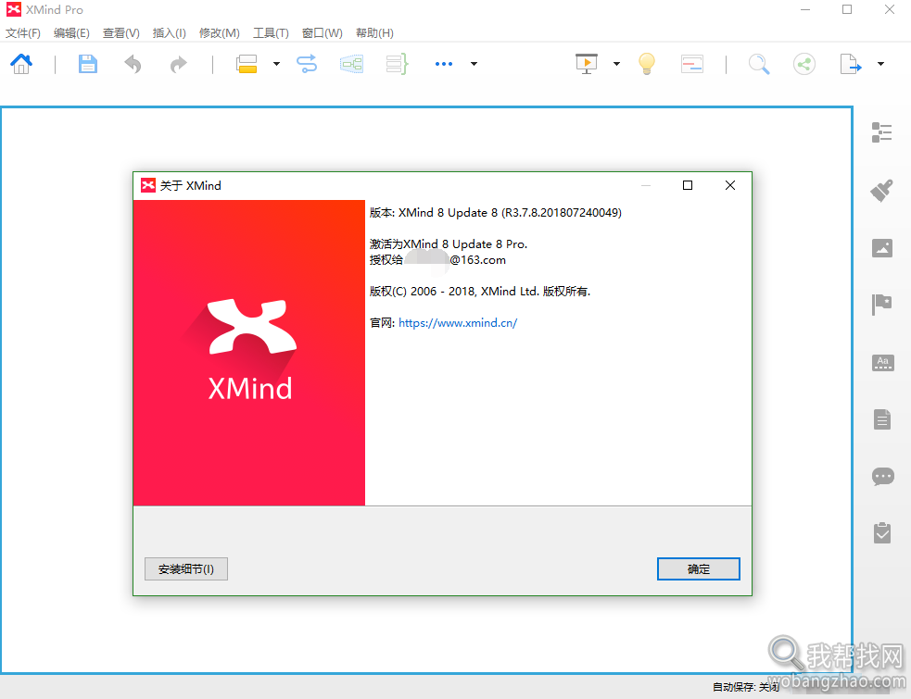Open the 文件(F) menu
Screen dimensions: 911x699
pos(23,33)
